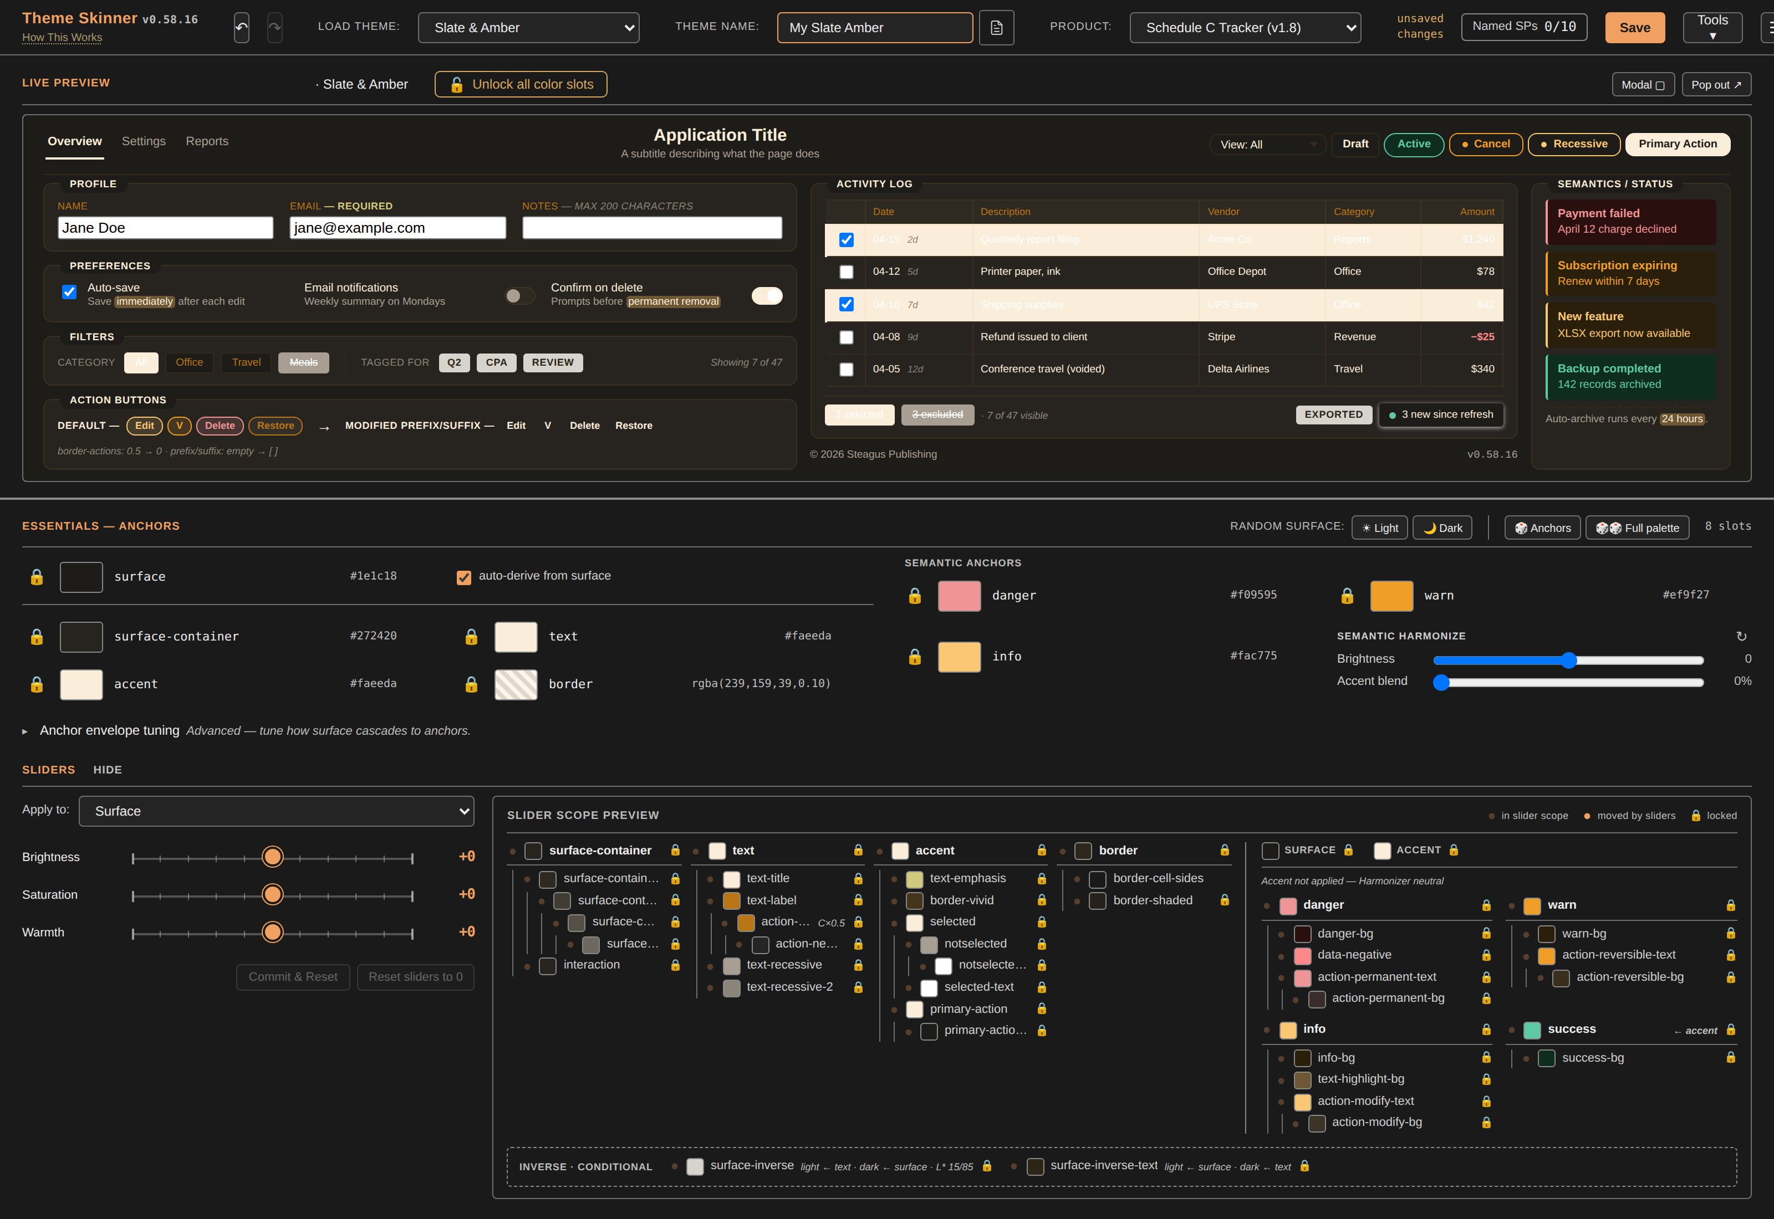
Task: Select the Office category filter
Action: tap(190, 362)
